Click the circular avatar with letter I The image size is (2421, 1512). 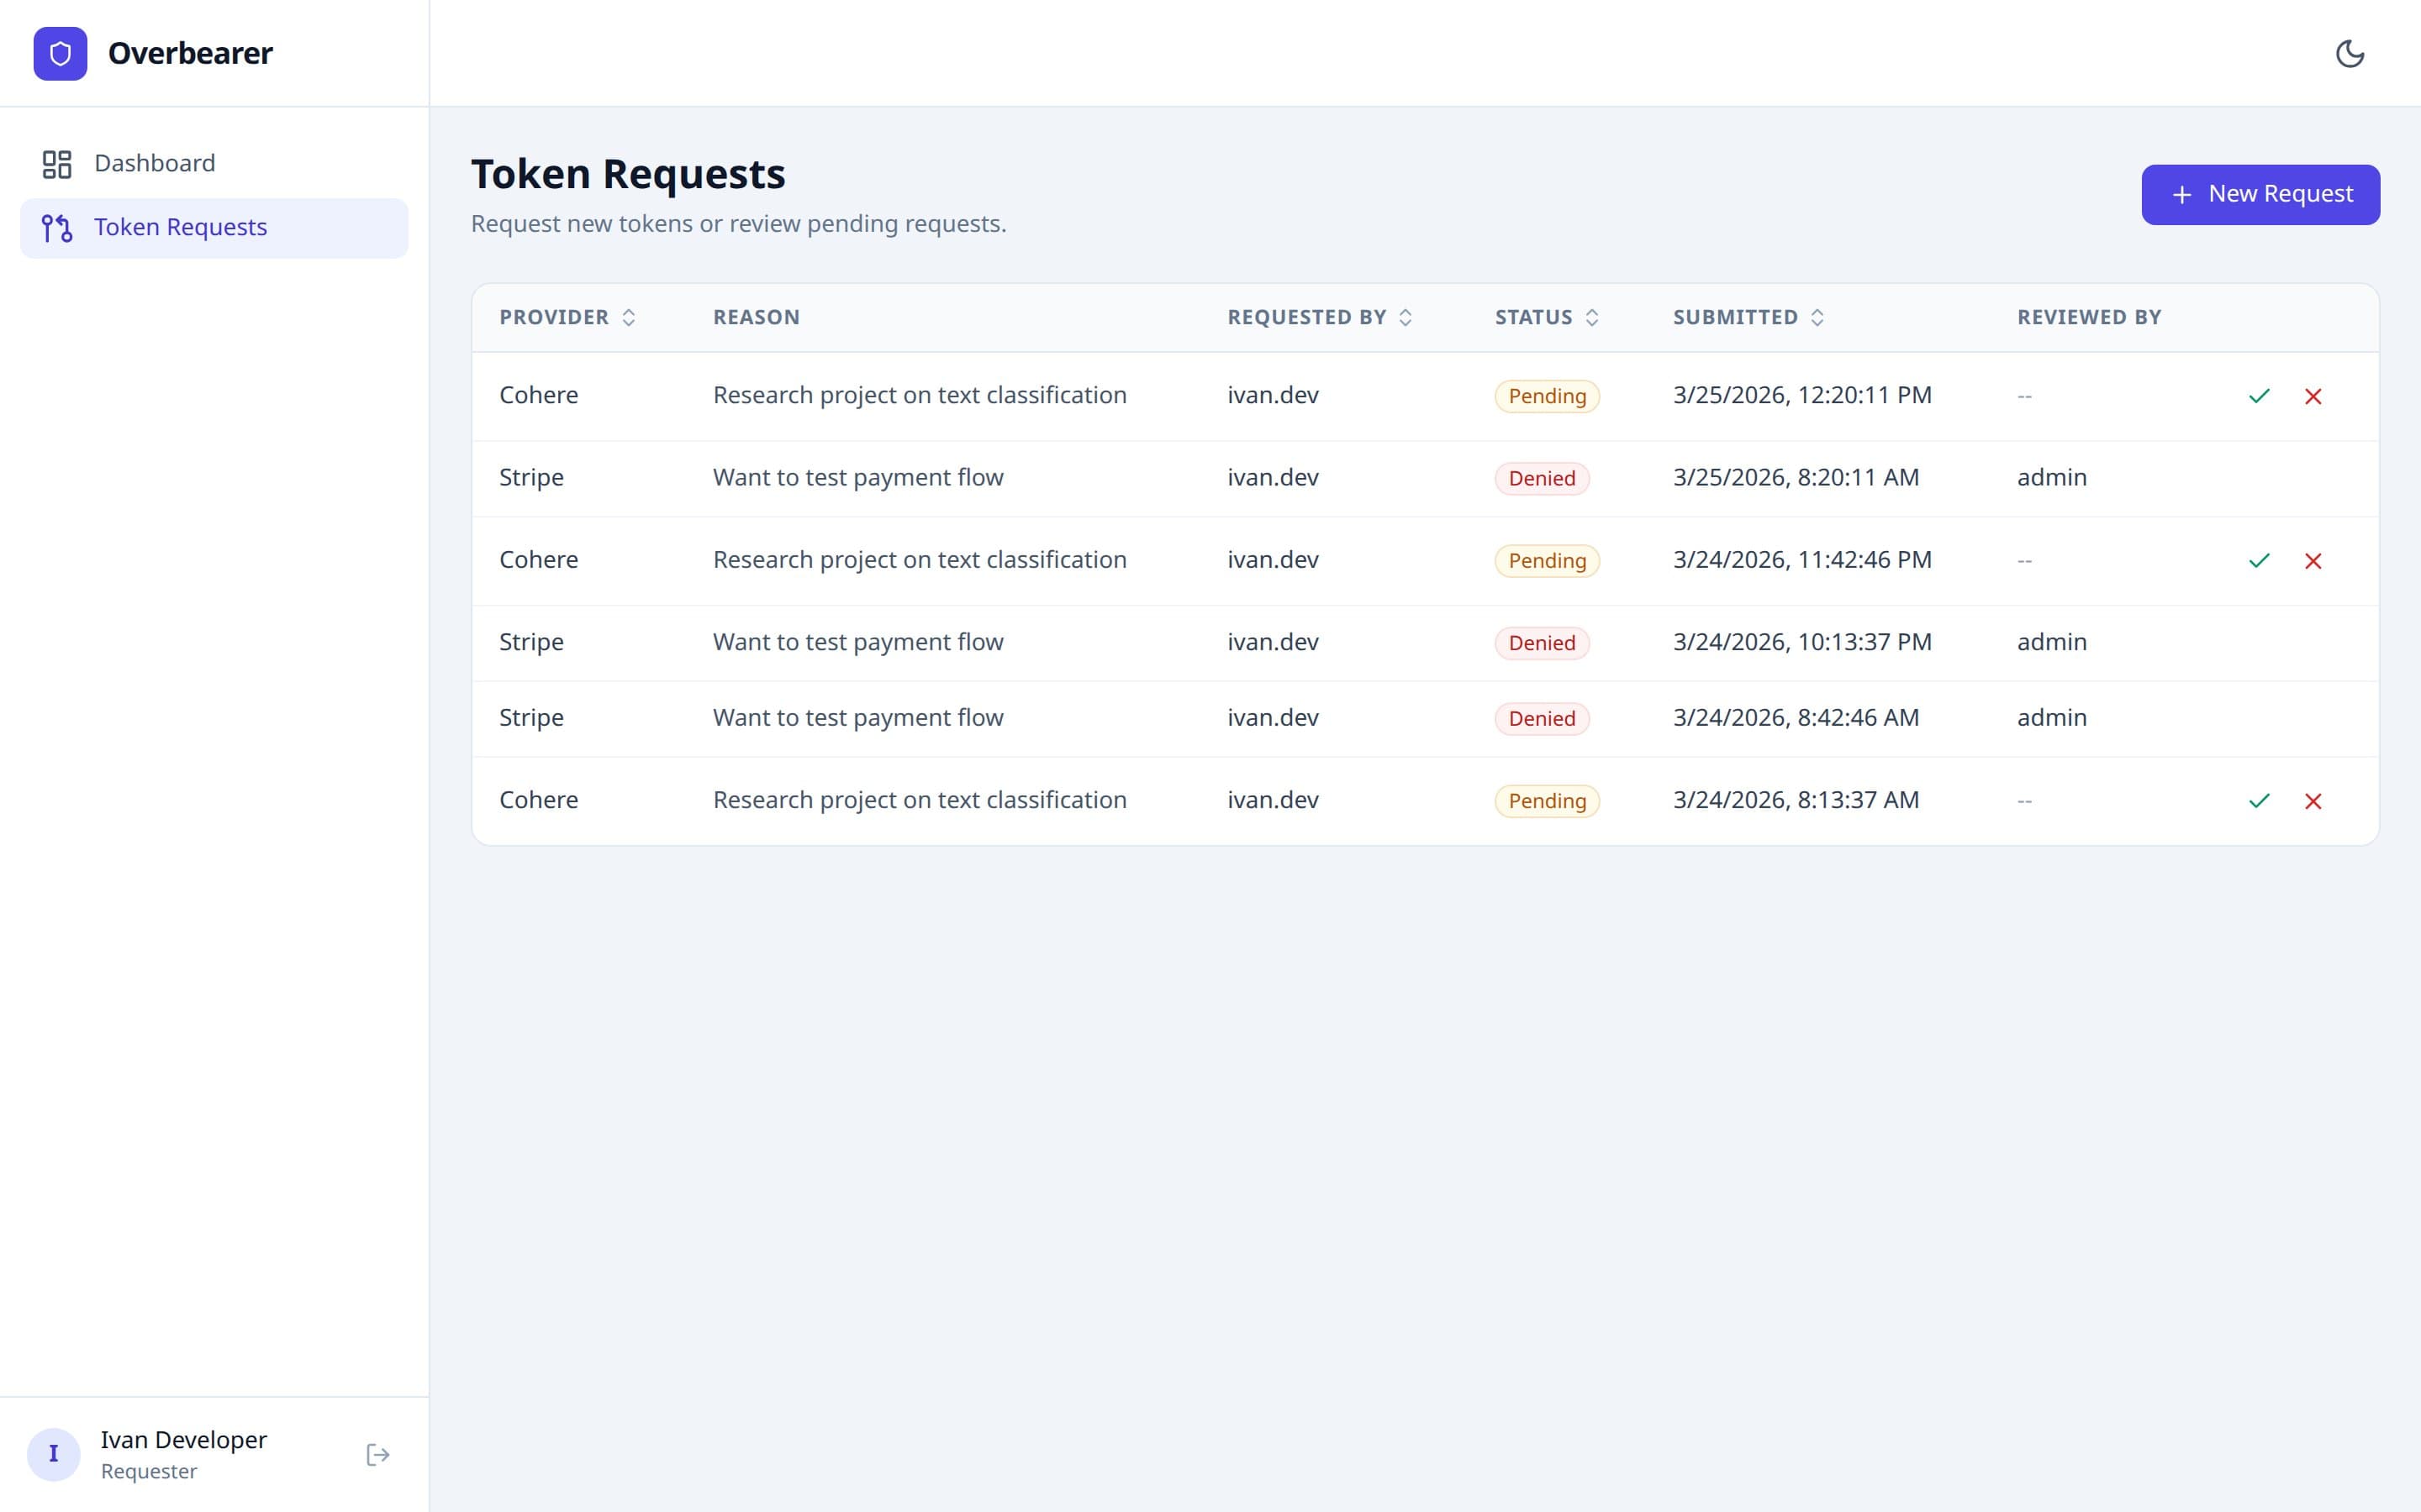[54, 1454]
